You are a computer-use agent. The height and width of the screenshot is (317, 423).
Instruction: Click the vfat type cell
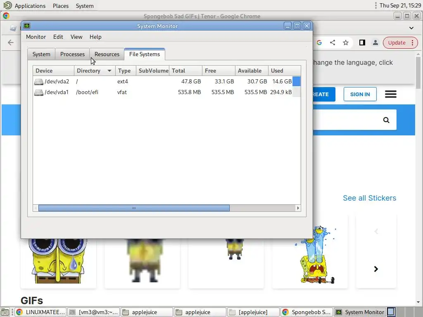(x=122, y=92)
